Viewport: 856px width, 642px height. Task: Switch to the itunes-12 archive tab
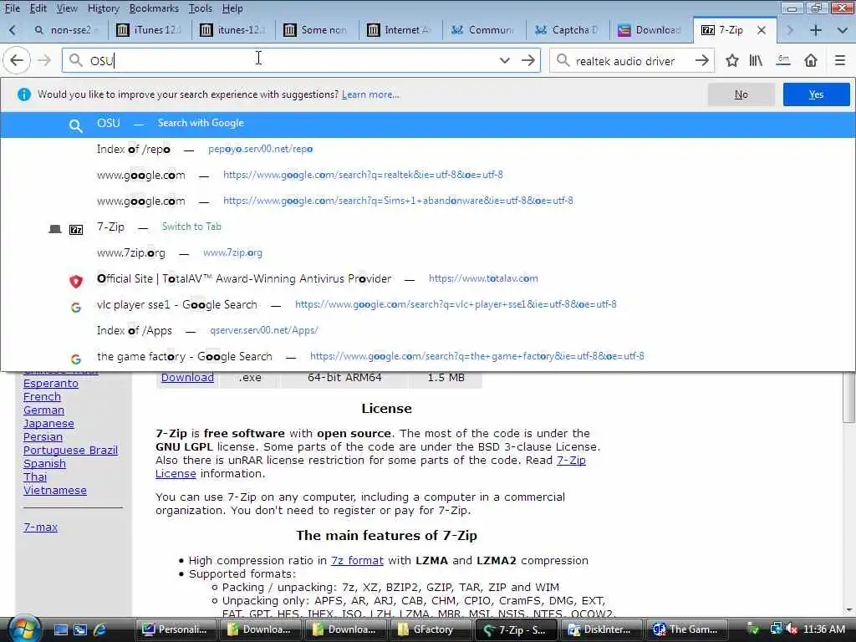[x=234, y=30]
